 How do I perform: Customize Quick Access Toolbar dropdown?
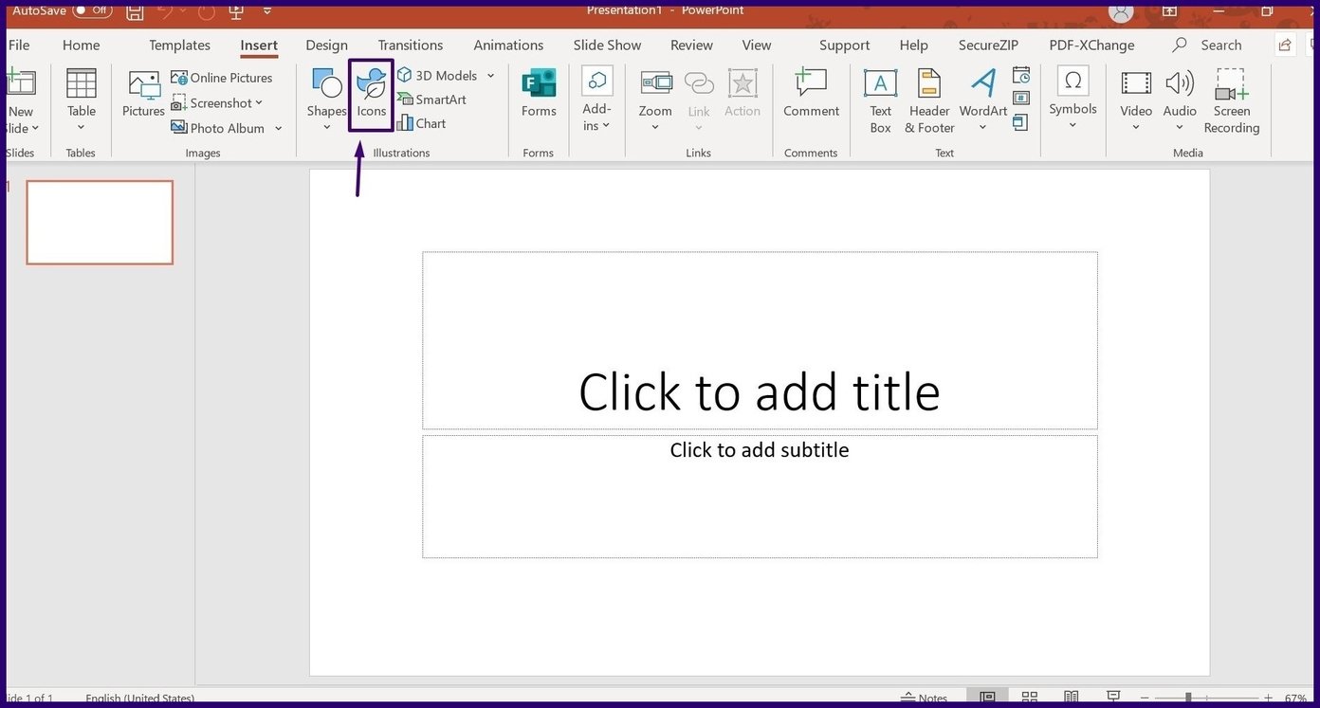(x=267, y=11)
